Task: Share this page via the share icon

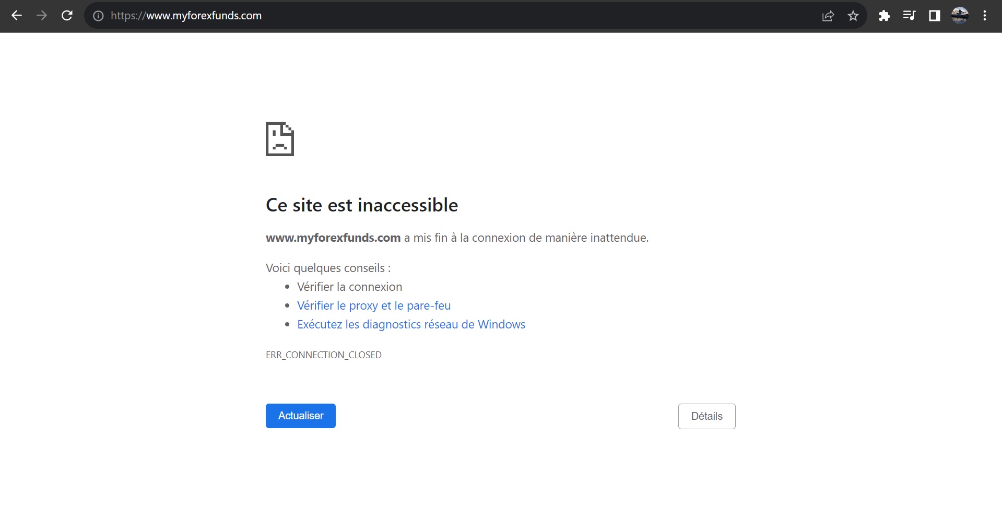Action: (x=828, y=16)
